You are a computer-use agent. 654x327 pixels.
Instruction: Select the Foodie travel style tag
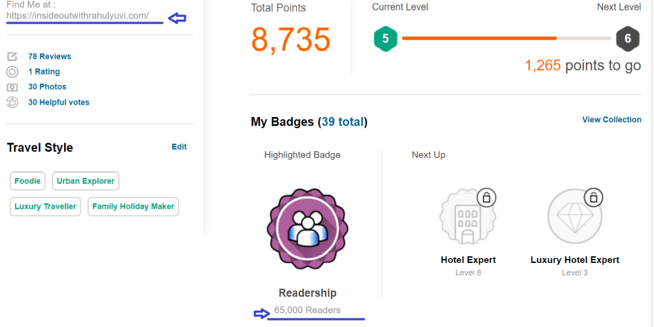click(x=27, y=181)
